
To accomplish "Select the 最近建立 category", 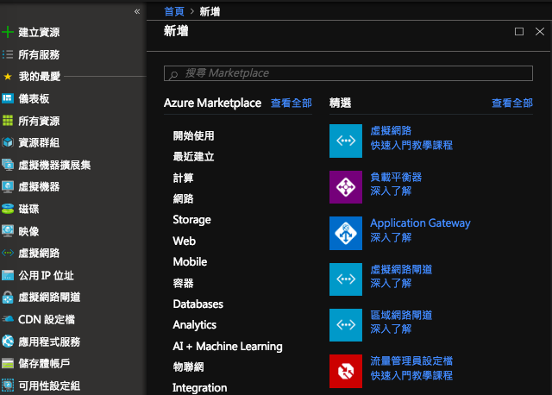I will pos(193,157).
